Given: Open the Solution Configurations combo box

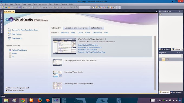Looking at the screenshot, I should (85, 7).
